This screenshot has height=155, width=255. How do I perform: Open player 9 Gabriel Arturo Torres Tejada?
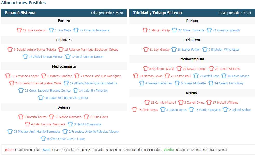35,49
